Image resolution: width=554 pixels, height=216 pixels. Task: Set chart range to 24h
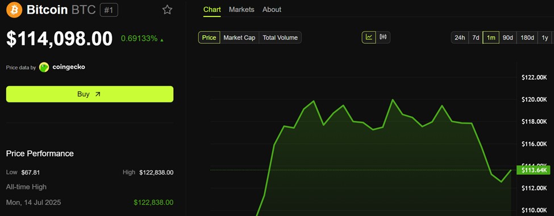(460, 37)
